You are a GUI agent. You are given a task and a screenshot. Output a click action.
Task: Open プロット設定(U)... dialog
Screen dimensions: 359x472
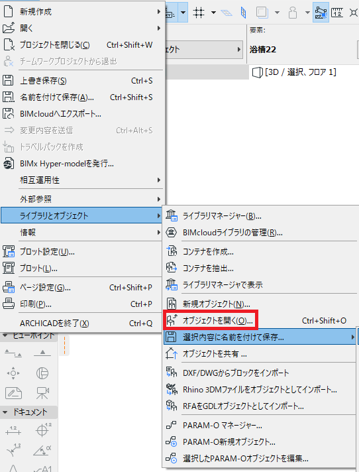pos(81,251)
